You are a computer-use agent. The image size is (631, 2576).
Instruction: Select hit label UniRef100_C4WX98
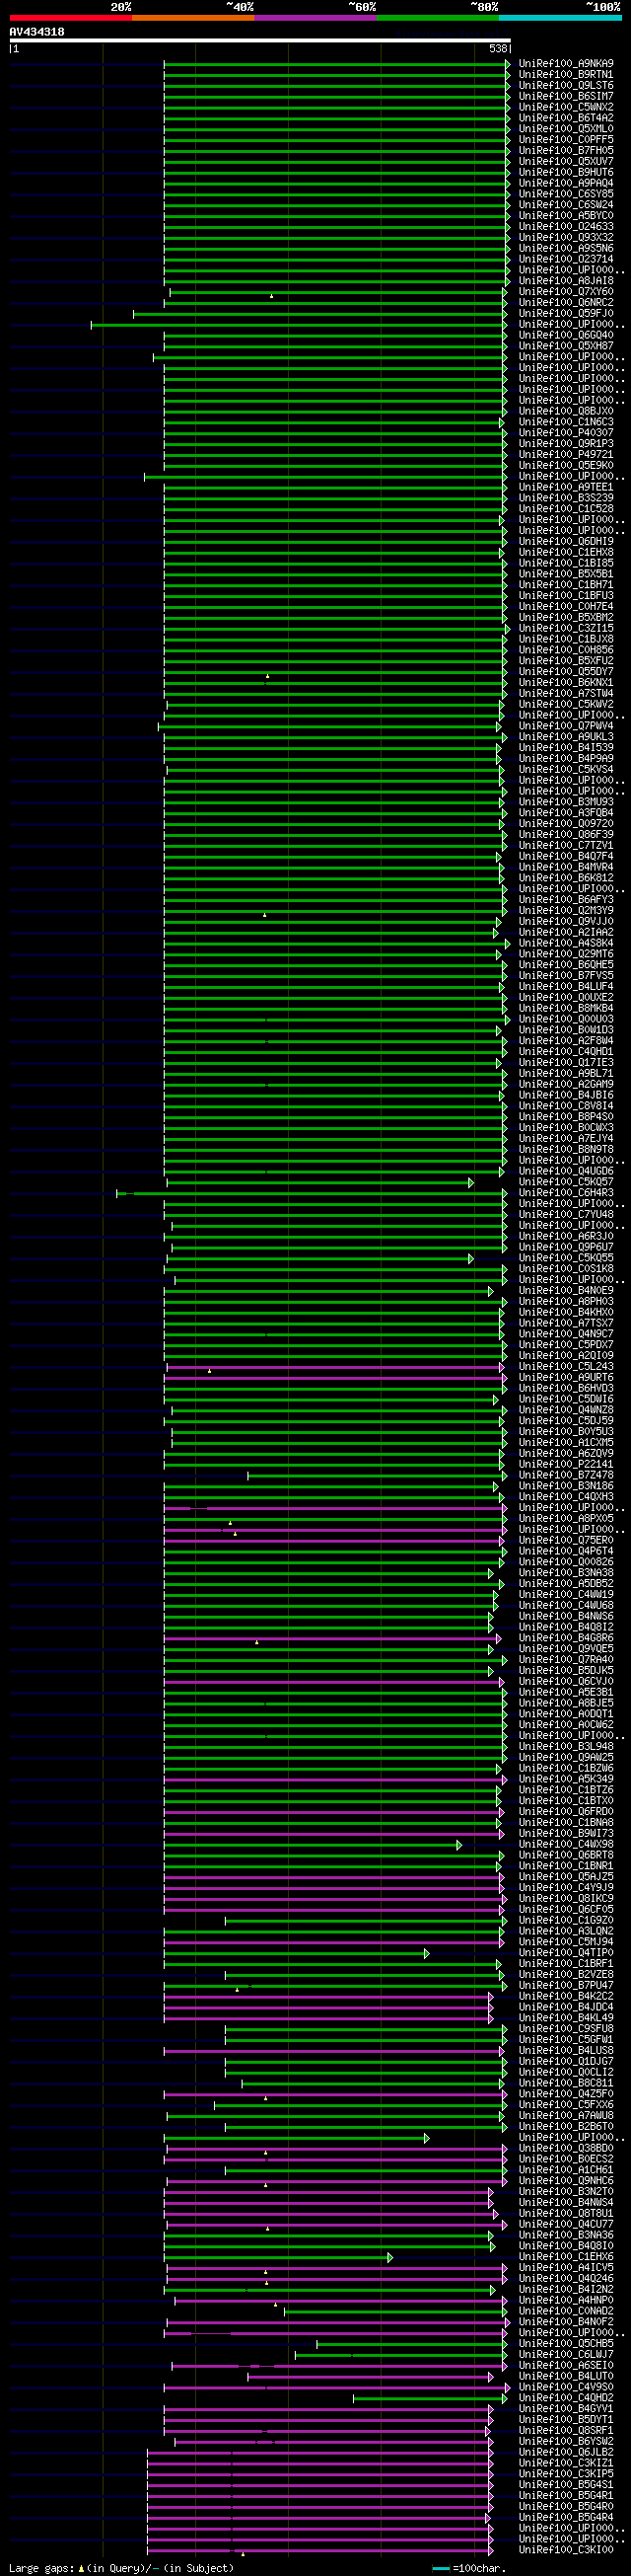coord(566,1844)
